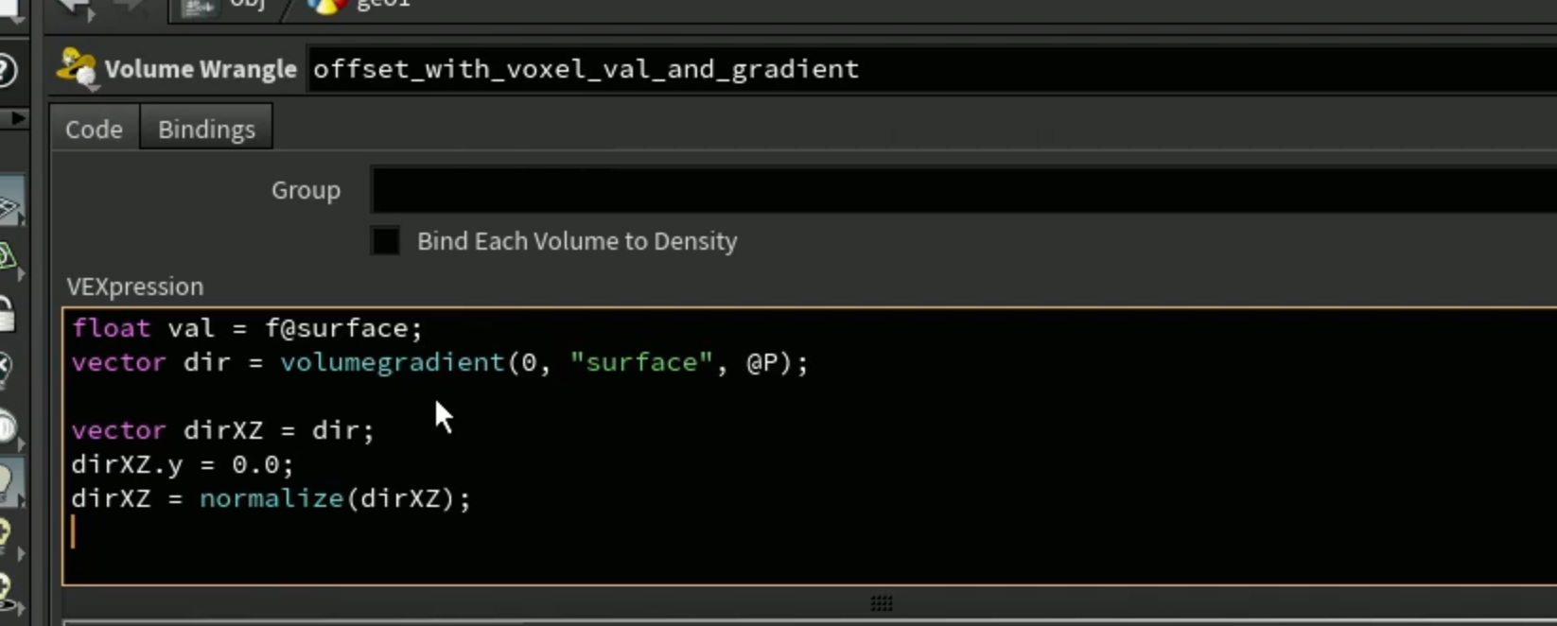1557x626 pixels.
Task: Click the node name field offset_with_voxel_val_and_gradient
Action: pos(932,69)
